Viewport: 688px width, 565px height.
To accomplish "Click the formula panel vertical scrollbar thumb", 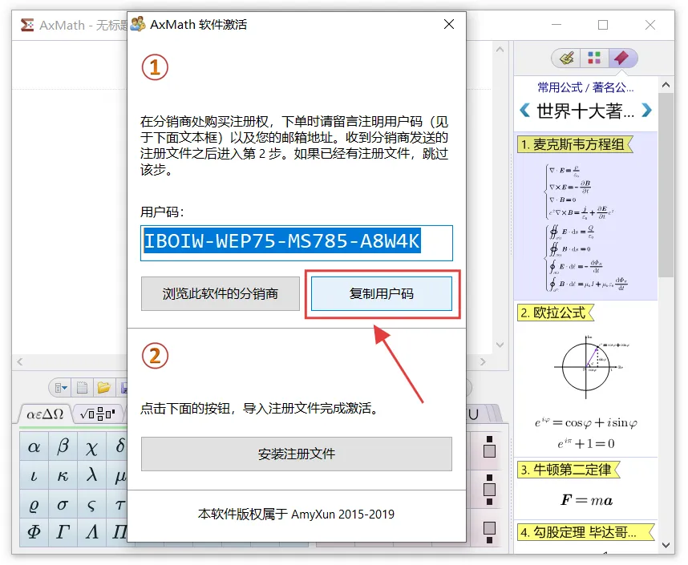I will coord(666,184).
